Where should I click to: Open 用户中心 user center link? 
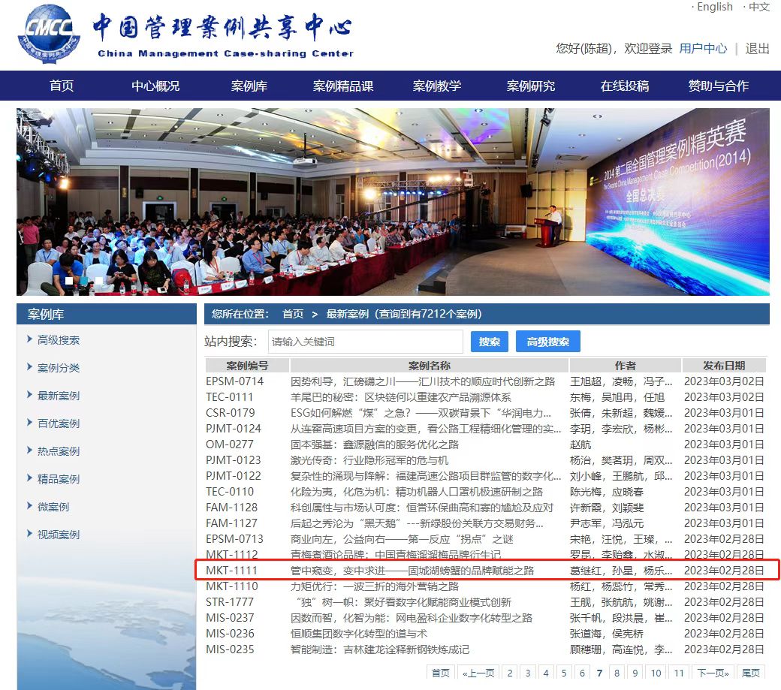coord(703,48)
